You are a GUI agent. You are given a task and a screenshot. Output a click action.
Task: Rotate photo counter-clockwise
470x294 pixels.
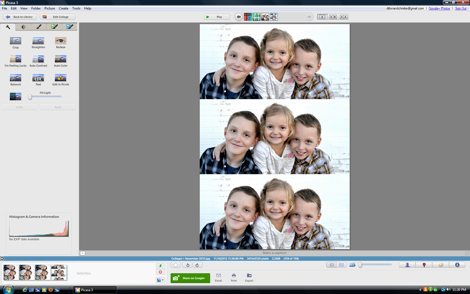[187, 265]
